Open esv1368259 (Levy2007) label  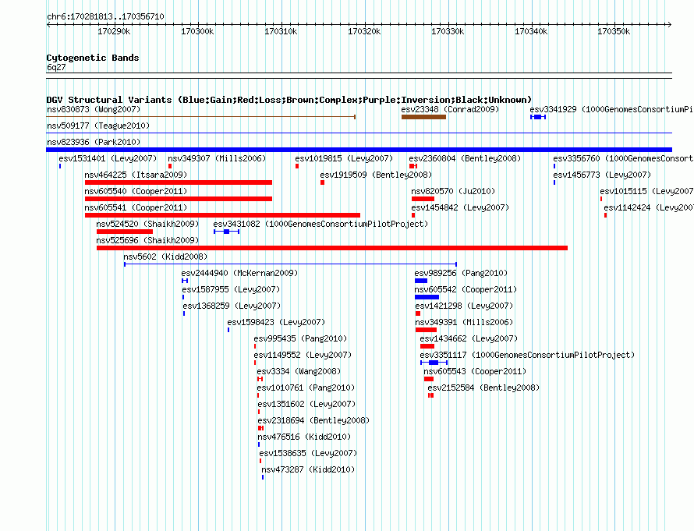[232, 306]
